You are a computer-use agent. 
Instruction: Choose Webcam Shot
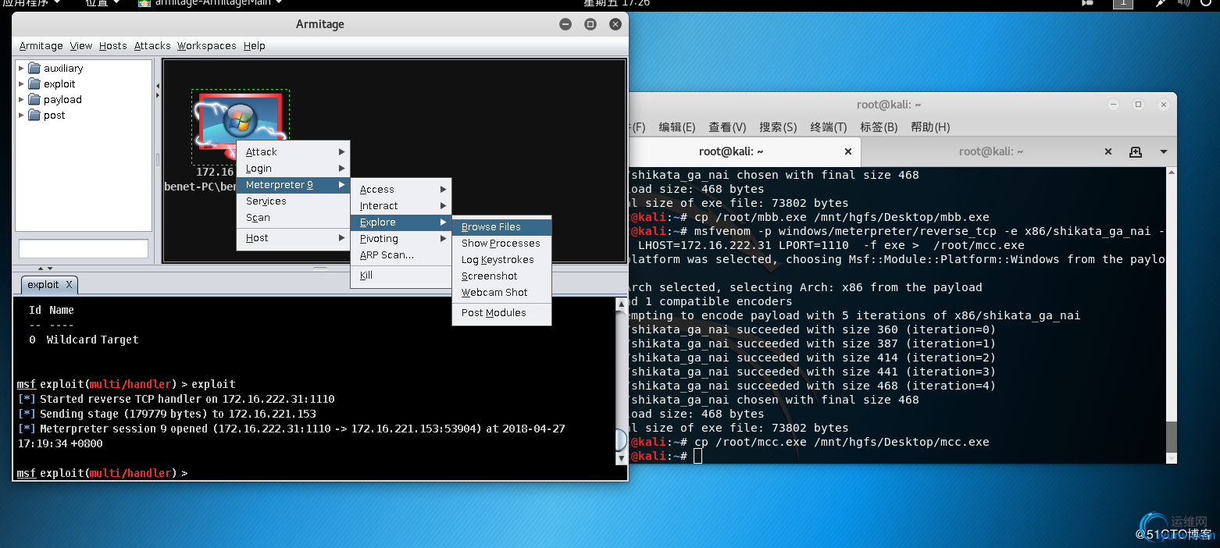pos(501,292)
